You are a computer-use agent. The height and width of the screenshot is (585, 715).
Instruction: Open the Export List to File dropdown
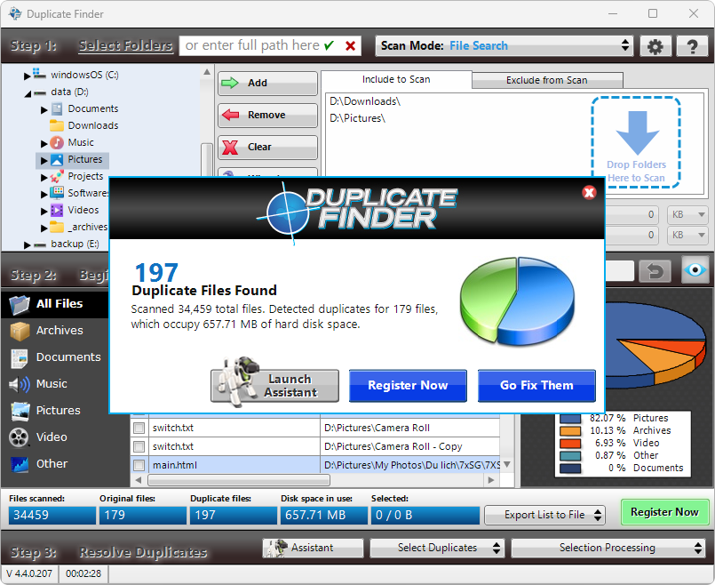pyautogui.click(x=545, y=515)
